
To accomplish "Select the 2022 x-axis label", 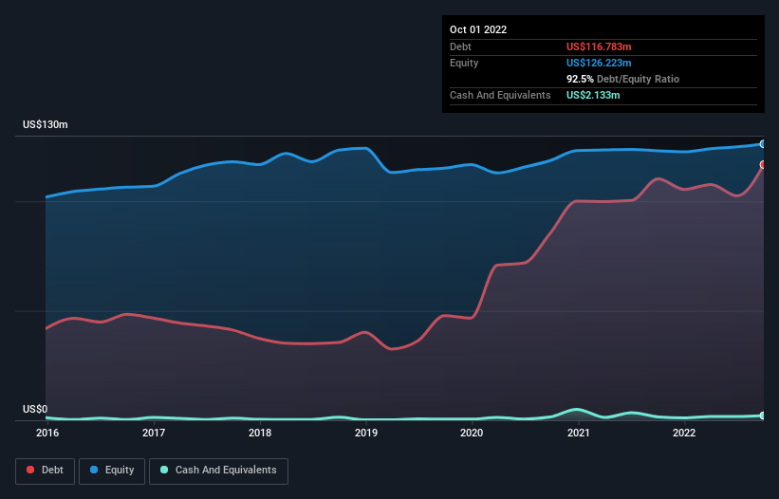I will [684, 433].
